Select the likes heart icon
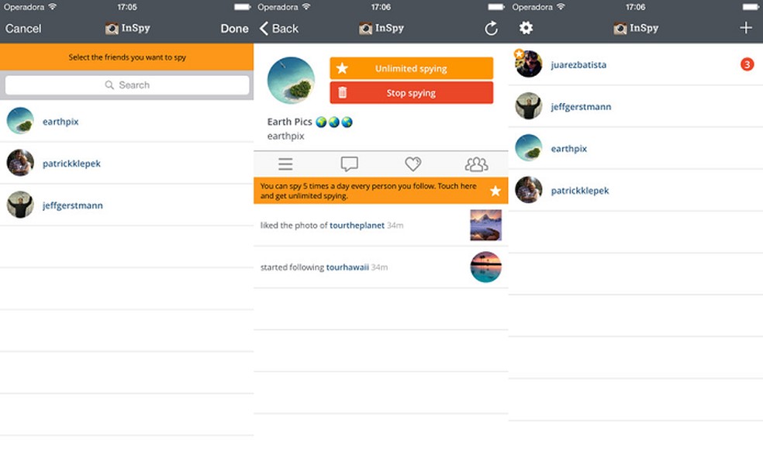Image resolution: width=763 pixels, height=451 pixels. (413, 164)
